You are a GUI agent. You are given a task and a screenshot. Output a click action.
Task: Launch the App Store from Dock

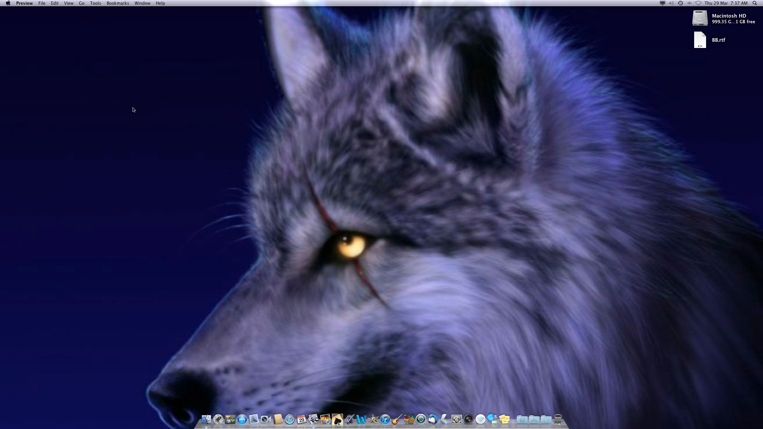pos(242,419)
